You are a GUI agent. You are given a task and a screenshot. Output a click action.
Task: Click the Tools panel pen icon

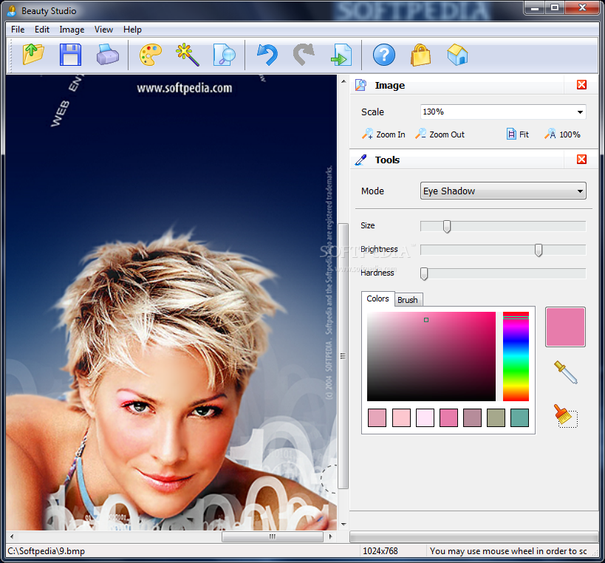(360, 160)
